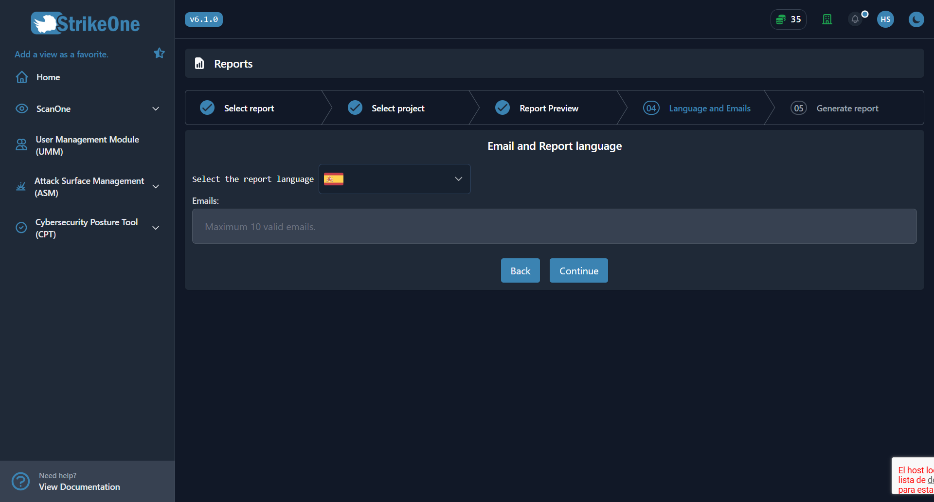The height and width of the screenshot is (502, 934).
Task: Expand the Attack Surface Management section
Action: click(156, 186)
